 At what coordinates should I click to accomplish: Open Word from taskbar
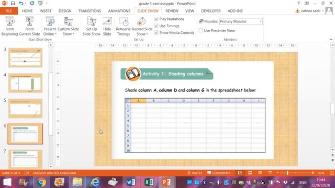click(131, 182)
